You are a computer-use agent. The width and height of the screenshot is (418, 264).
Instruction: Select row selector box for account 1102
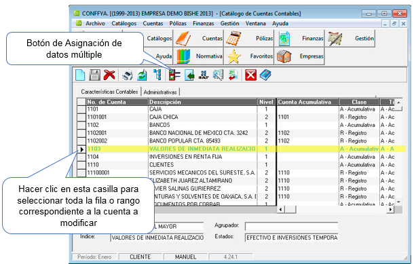click(81, 125)
